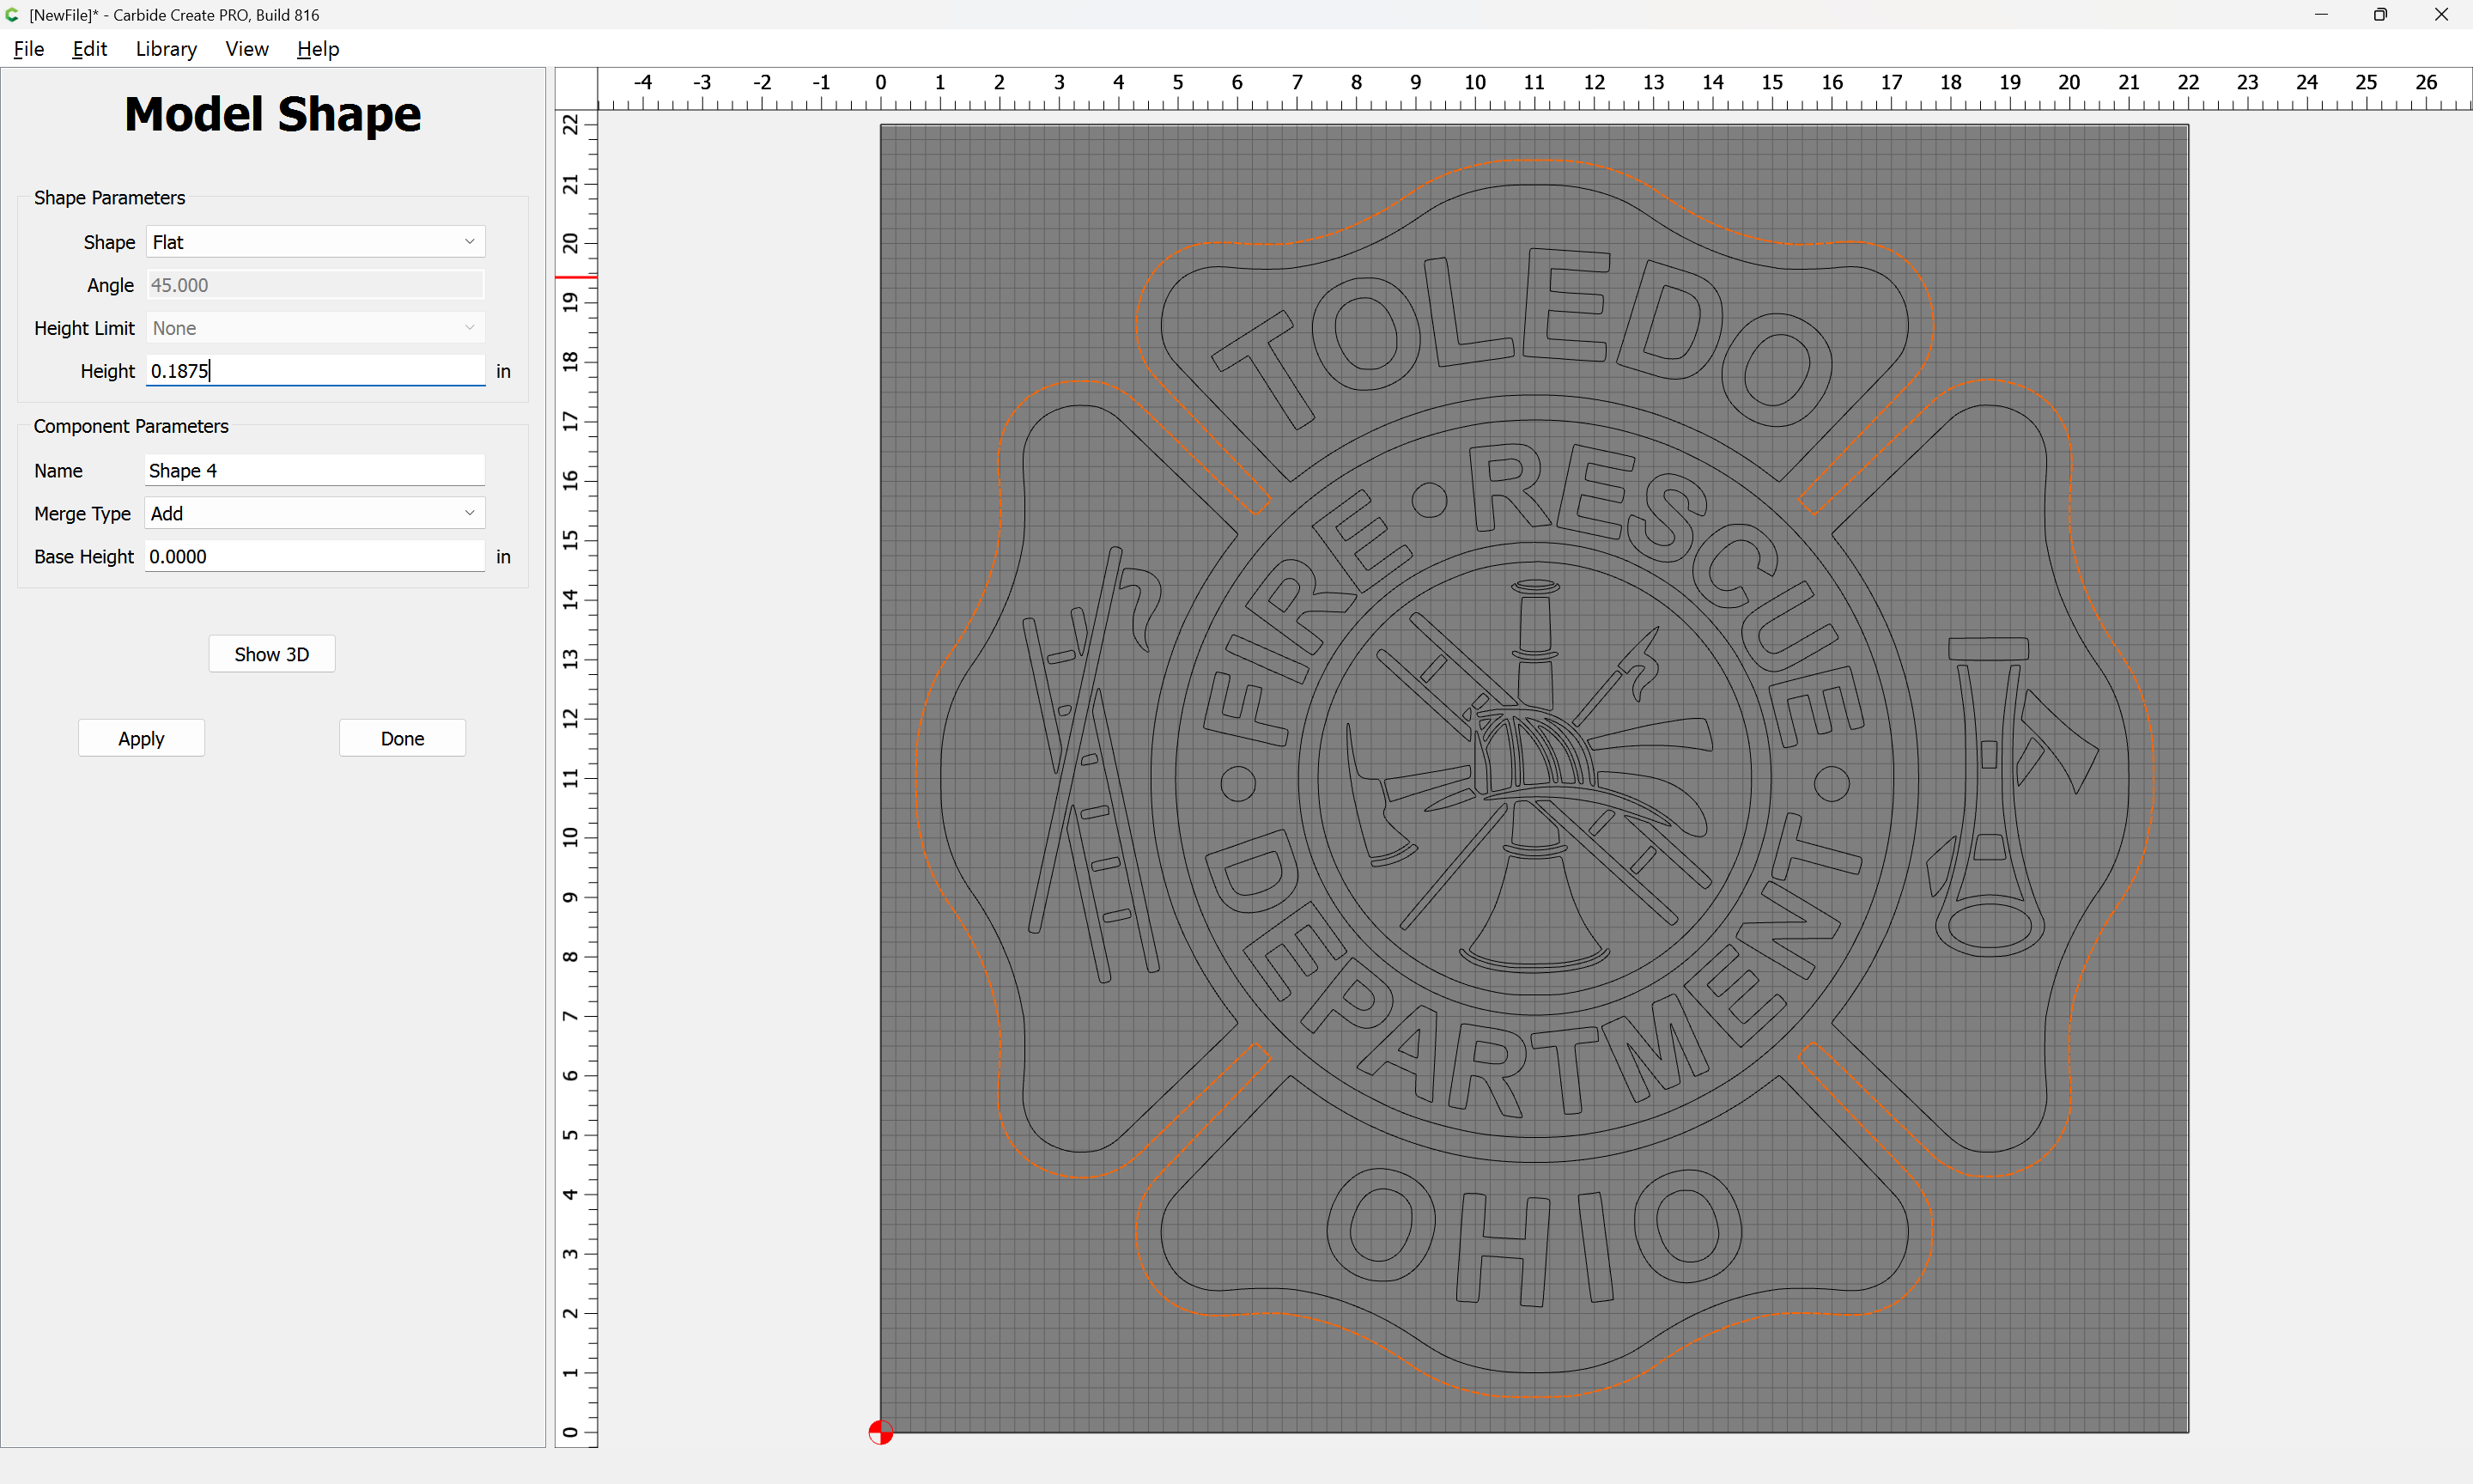Open the Library menu

166,49
